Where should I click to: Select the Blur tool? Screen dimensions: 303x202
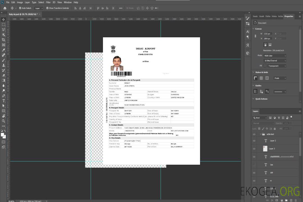(x=3, y=86)
